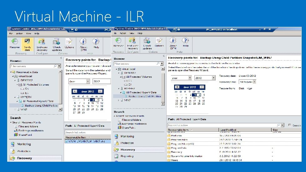Toggle Search checkbox in right window
This screenshot has width=306, height=172.
point(290,125)
